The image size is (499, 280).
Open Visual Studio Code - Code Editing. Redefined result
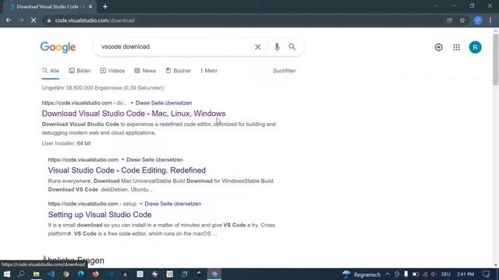(126, 170)
